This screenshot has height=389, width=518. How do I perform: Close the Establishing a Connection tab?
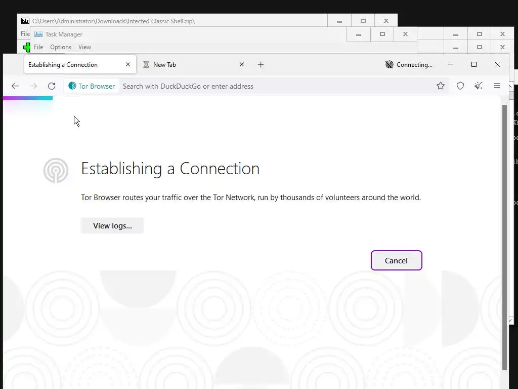pos(128,64)
